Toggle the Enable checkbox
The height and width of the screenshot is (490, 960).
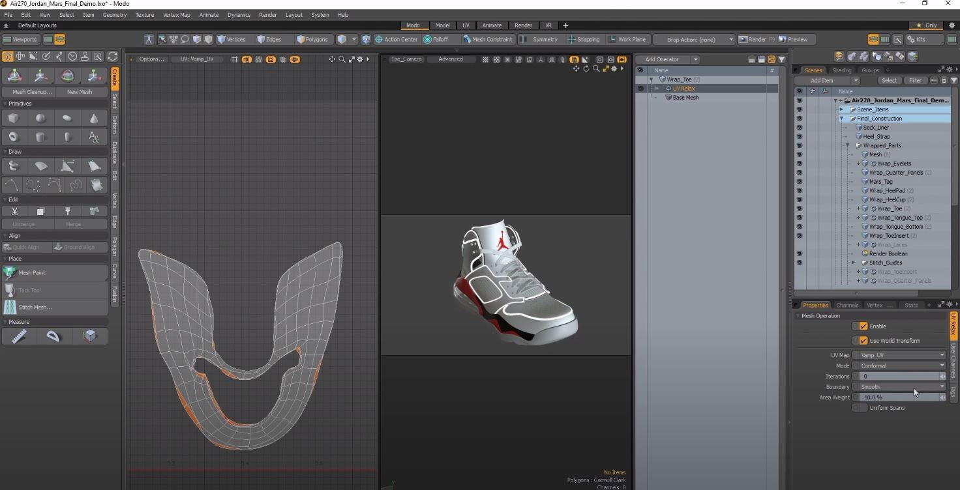point(863,326)
